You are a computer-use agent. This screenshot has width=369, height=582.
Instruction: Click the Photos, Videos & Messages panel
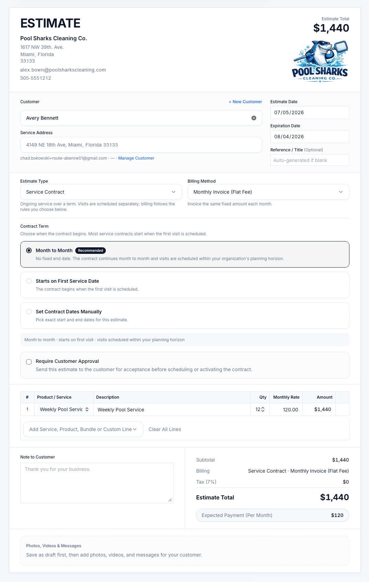(185, 550)
